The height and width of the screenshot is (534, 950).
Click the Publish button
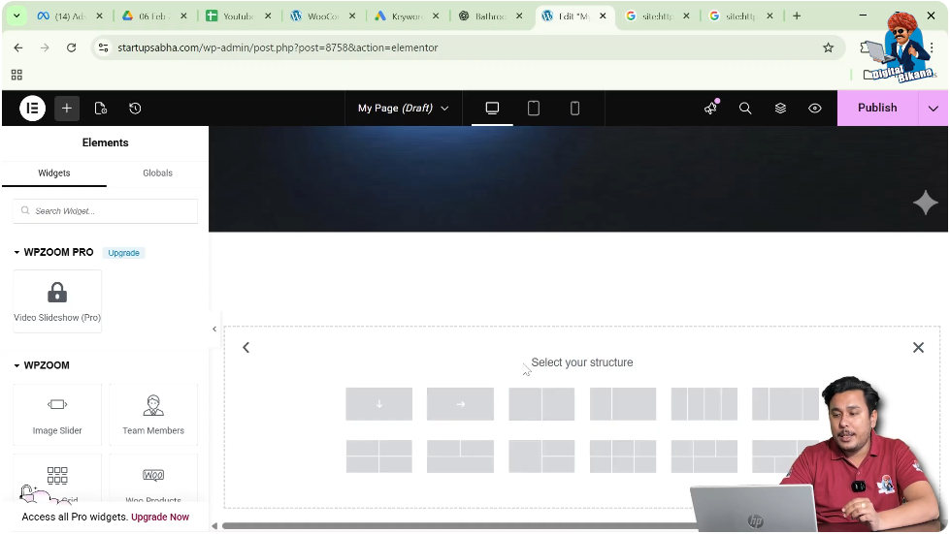[877, 108]
